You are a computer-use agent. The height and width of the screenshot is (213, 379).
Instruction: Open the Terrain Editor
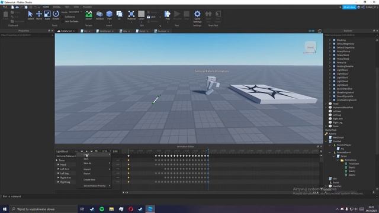[89, 15]
